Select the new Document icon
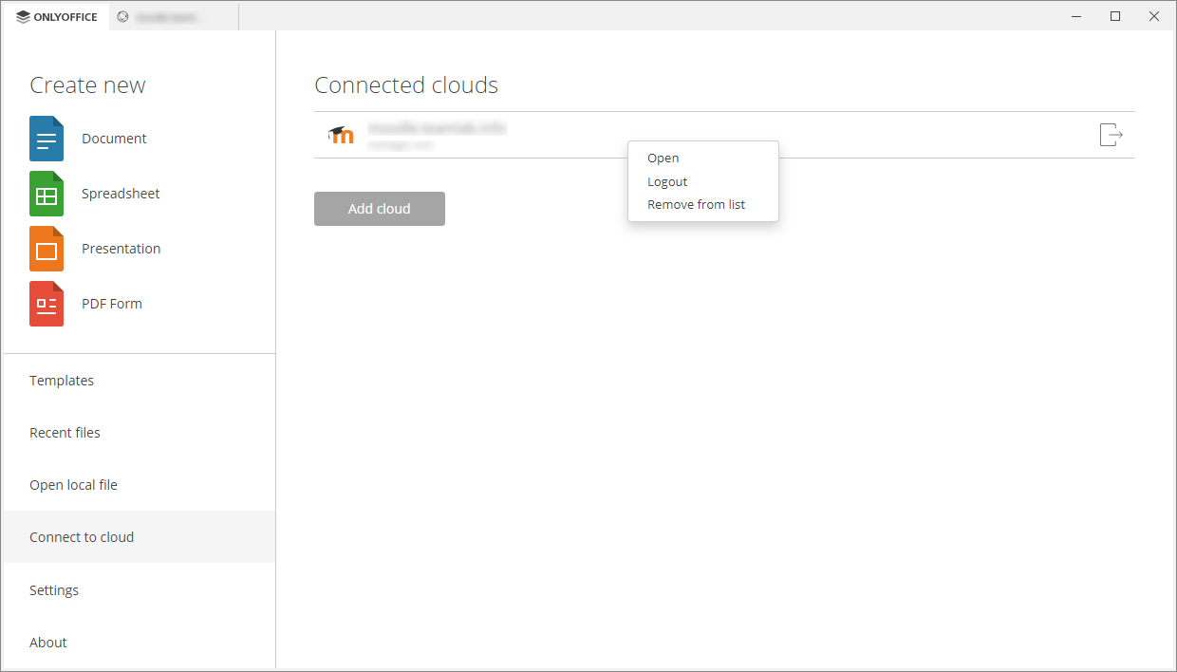This screenshot has height=672, width=1177. 46,138
